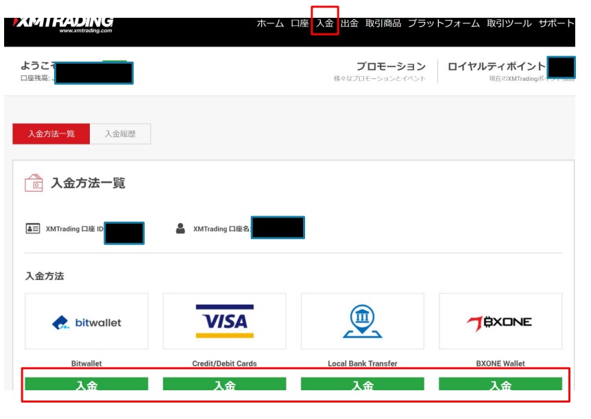Open 出金 in the top navigation
Screen dimensions: 591x419
point(350,23)
